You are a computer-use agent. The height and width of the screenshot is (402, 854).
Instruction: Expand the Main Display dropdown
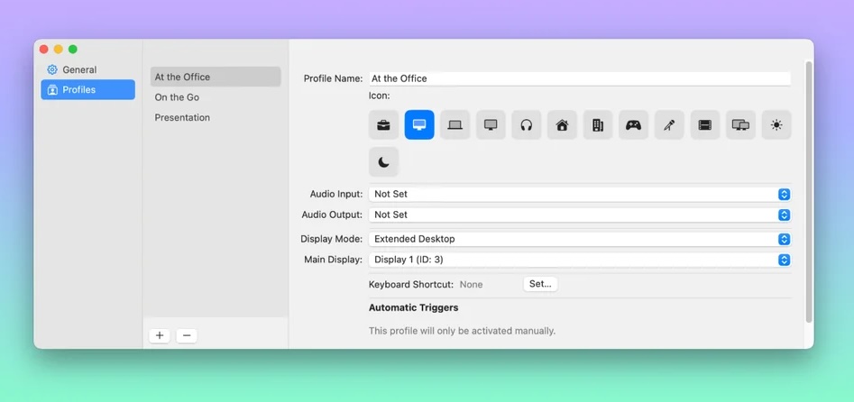coord(580,260)
